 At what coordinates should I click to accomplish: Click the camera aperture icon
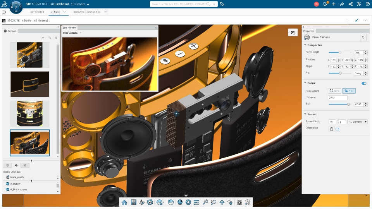pos(188,202)
